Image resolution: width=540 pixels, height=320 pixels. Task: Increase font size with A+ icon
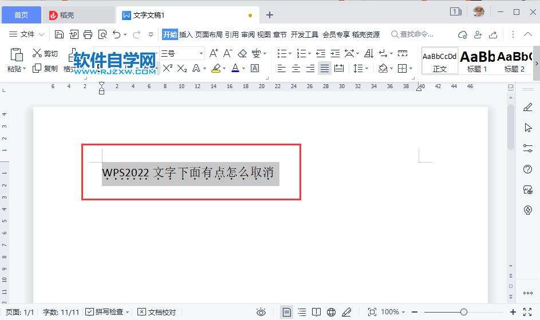pos(214,53)
